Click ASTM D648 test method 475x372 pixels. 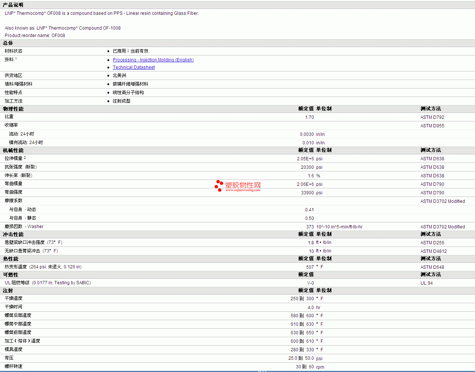pos(432,267)
